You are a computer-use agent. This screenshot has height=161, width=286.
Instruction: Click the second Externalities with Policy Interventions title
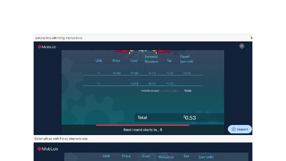61,139
